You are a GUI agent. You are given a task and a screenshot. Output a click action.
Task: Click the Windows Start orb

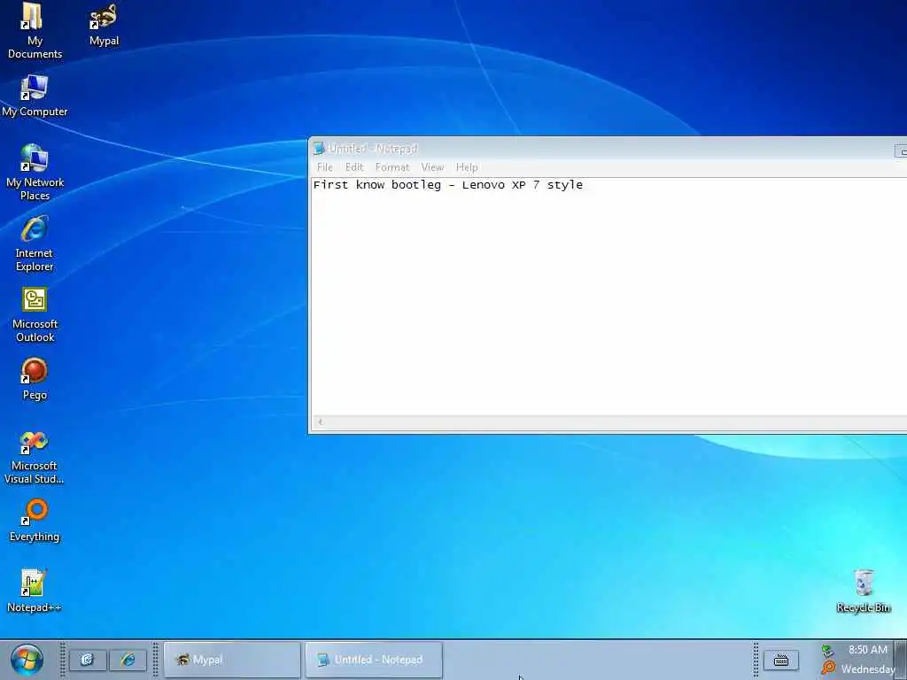[x=27, y=661]
